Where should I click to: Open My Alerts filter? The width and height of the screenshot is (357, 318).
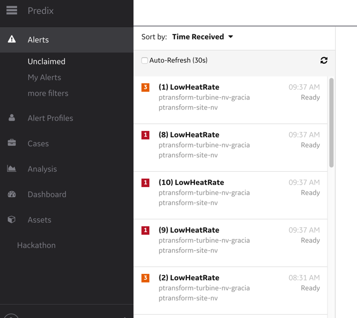pyautogui.click(x=44, y=77)
